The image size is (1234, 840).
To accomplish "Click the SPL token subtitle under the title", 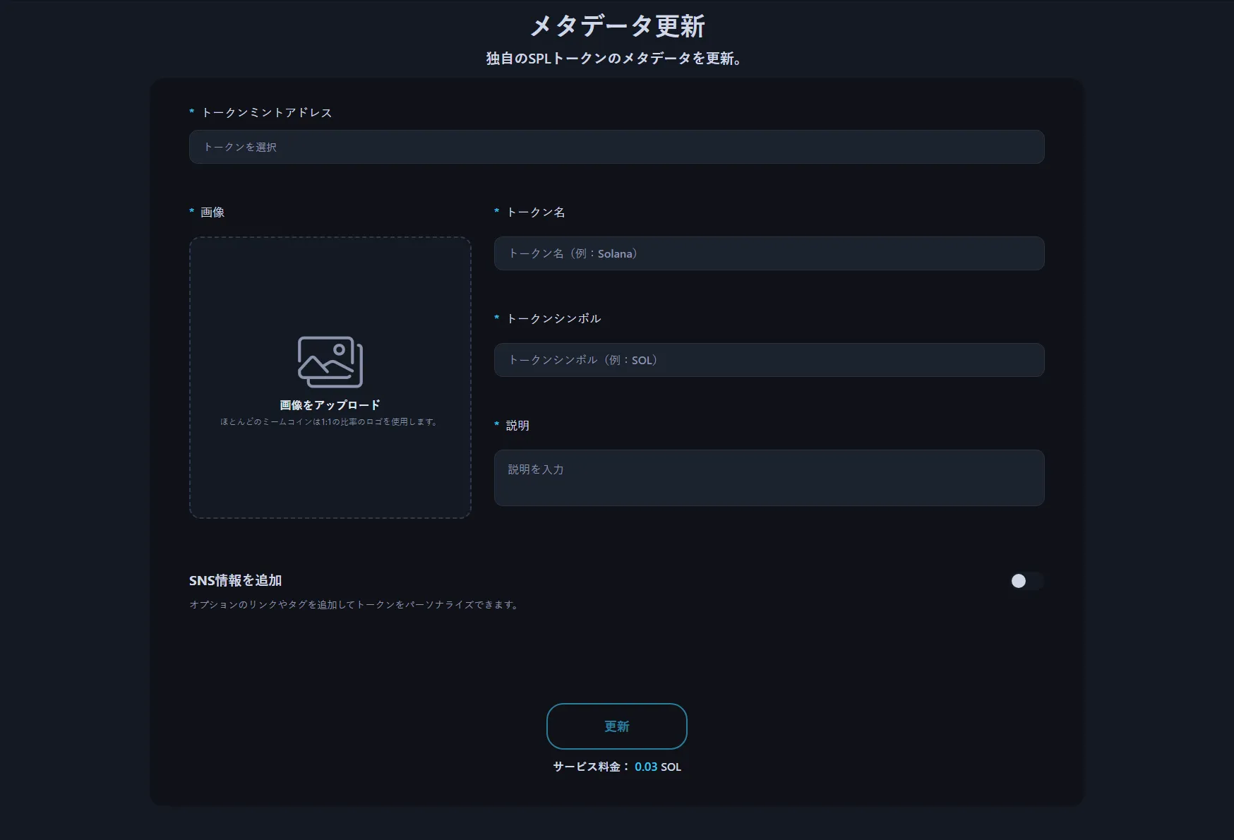I will coord(613,59).
